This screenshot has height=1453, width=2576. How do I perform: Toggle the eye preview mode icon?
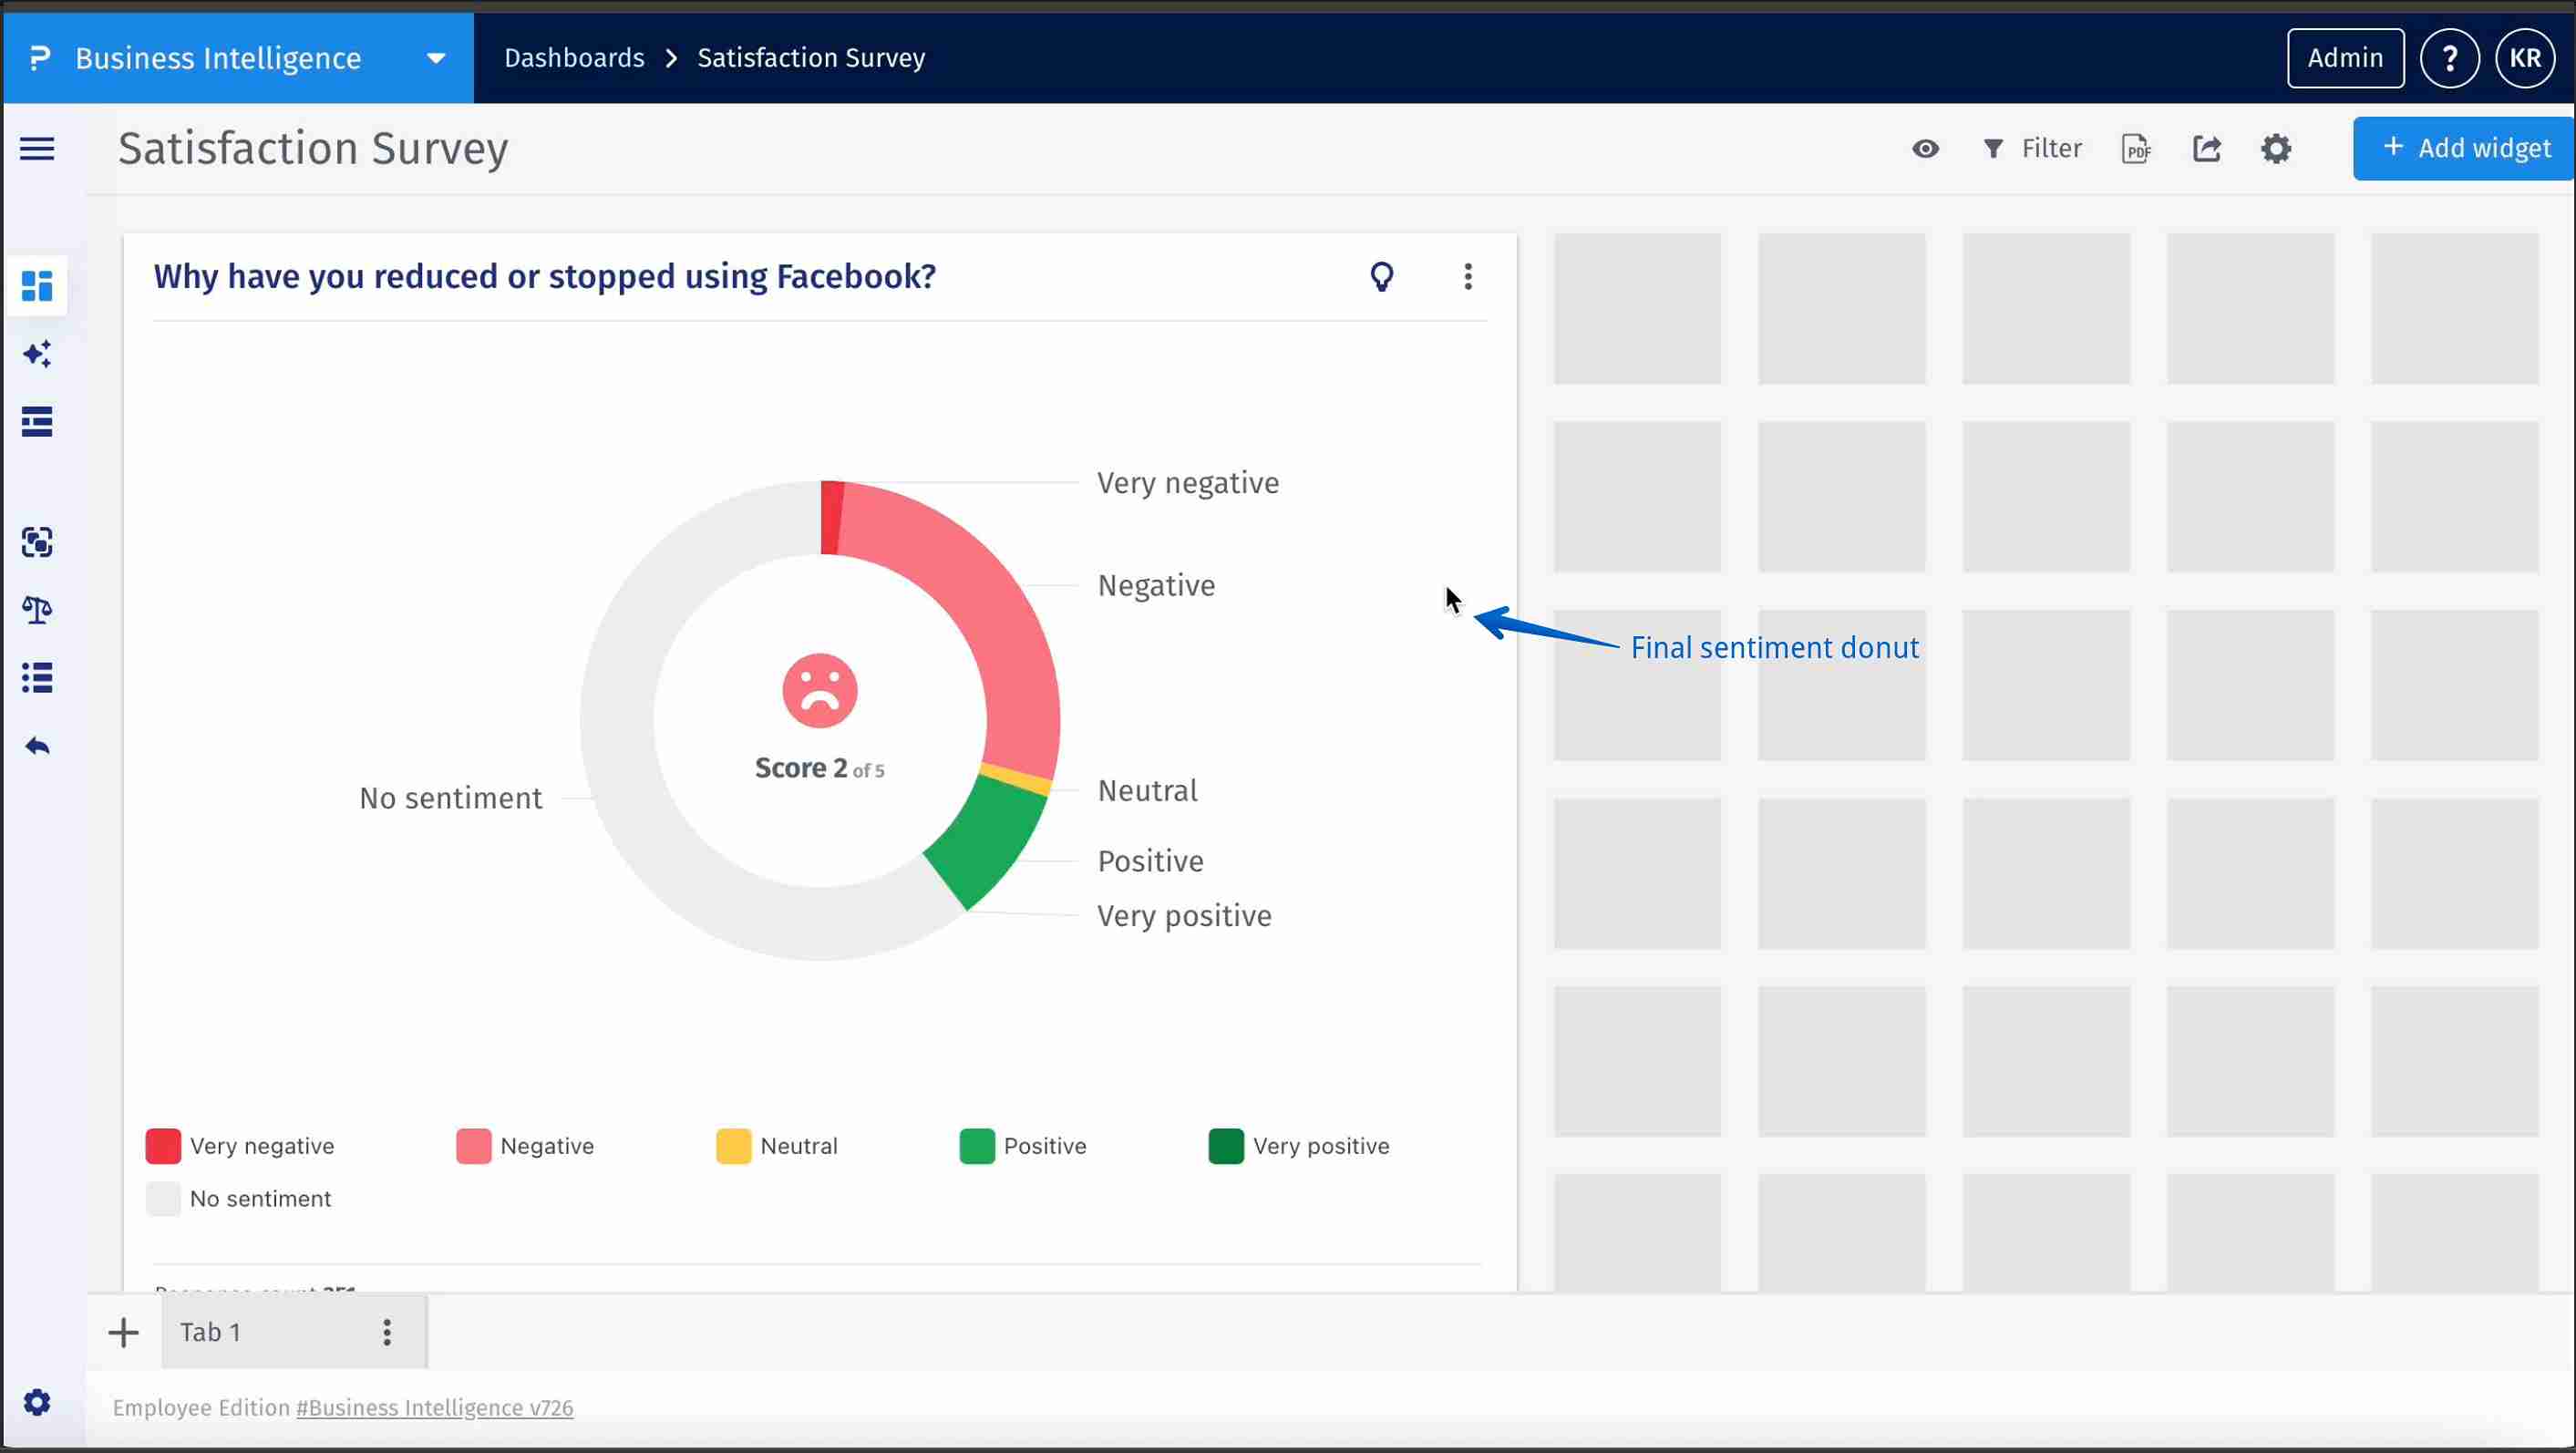pos(1925,149)
